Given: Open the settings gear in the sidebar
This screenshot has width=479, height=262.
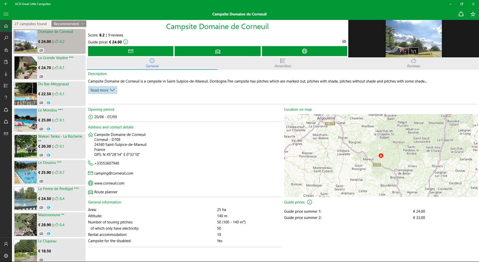Looking at the screenshot, I should coord(6,256).
